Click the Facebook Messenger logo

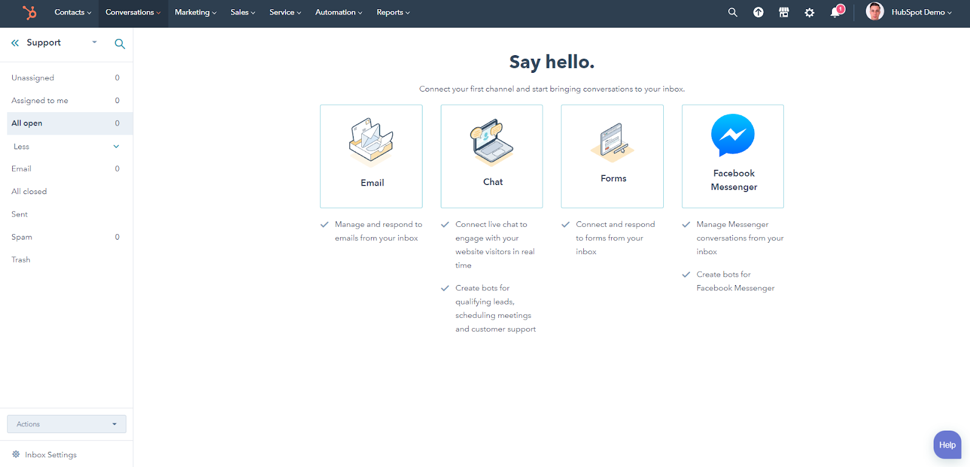(733, 135)
